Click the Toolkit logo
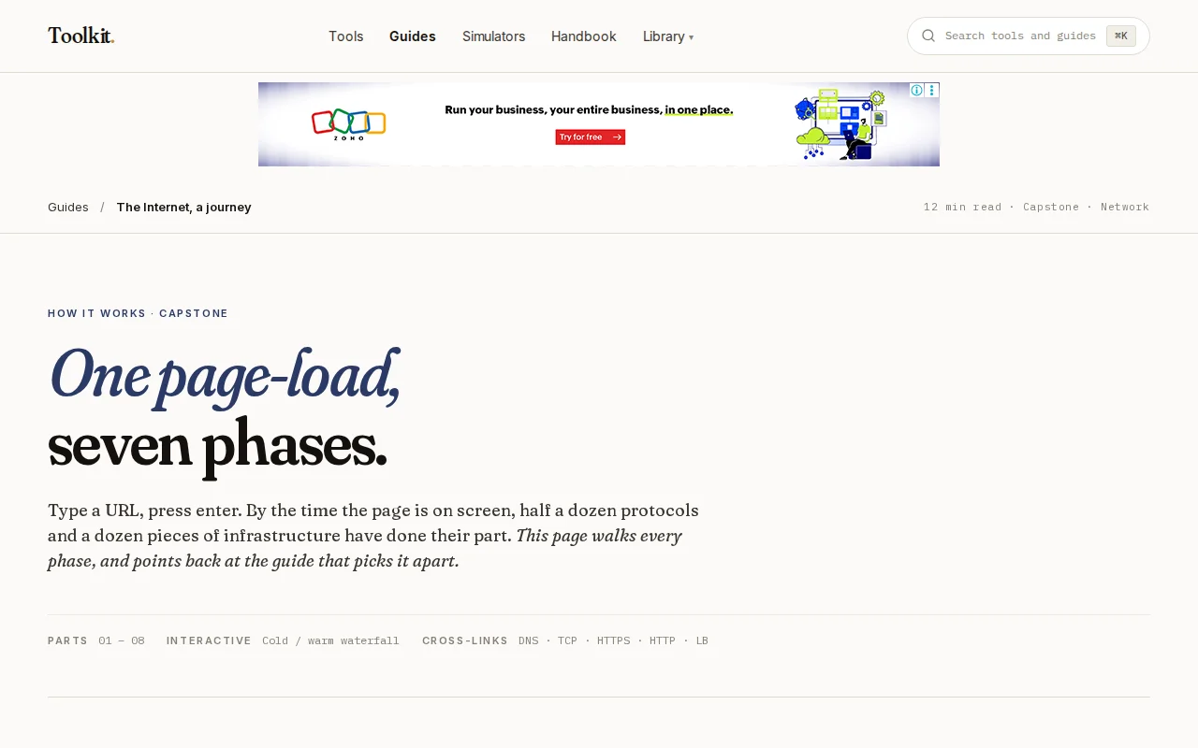The height and width of the screenshot is (748, 1198). coord(80,36)
